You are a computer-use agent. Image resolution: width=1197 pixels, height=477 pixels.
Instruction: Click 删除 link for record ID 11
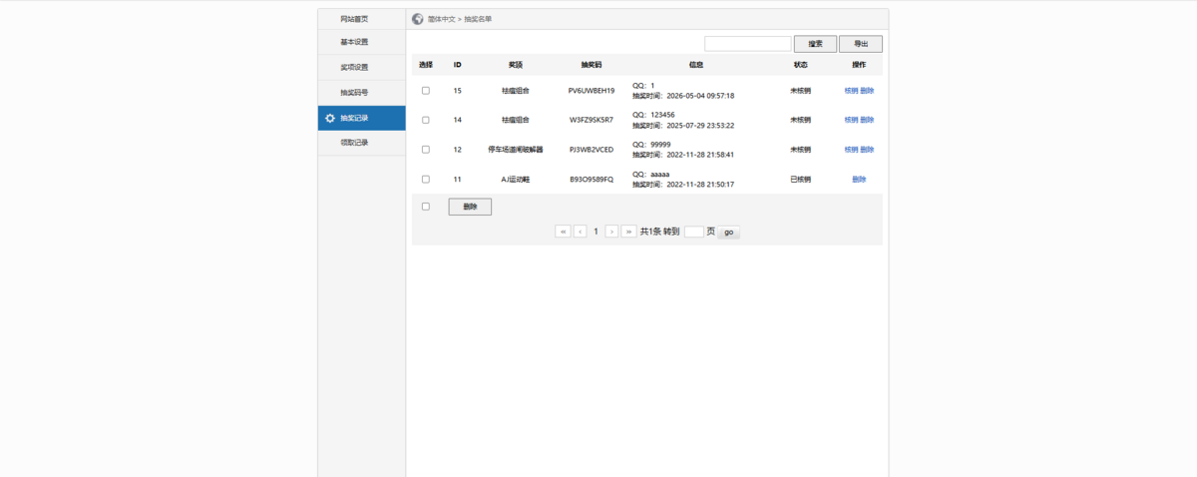859,180
